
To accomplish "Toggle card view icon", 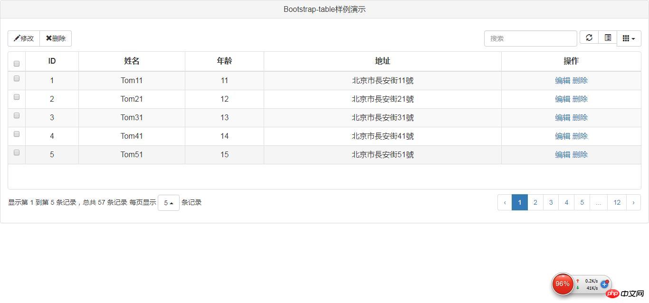I will [x=608, y=38].
